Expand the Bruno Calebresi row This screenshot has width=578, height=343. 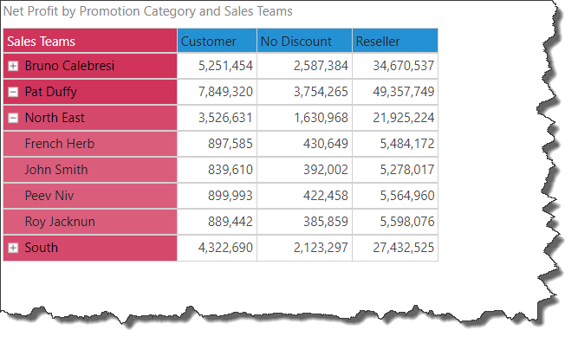[13, 66]
